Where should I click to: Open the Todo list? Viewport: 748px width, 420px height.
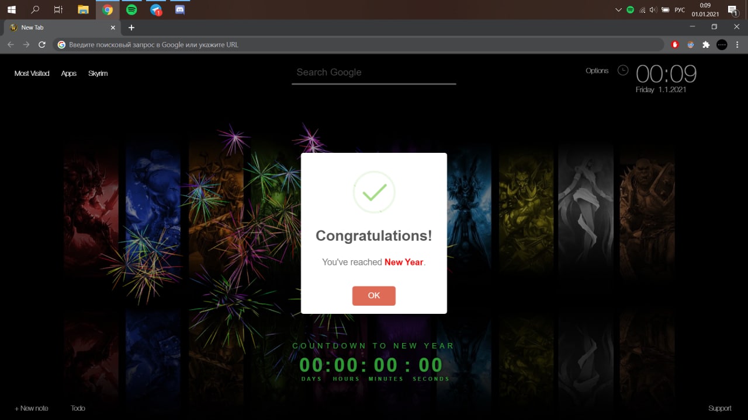pos(78,408)
